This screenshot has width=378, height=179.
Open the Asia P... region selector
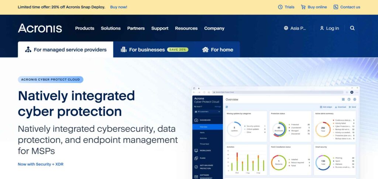coord(295,28)
